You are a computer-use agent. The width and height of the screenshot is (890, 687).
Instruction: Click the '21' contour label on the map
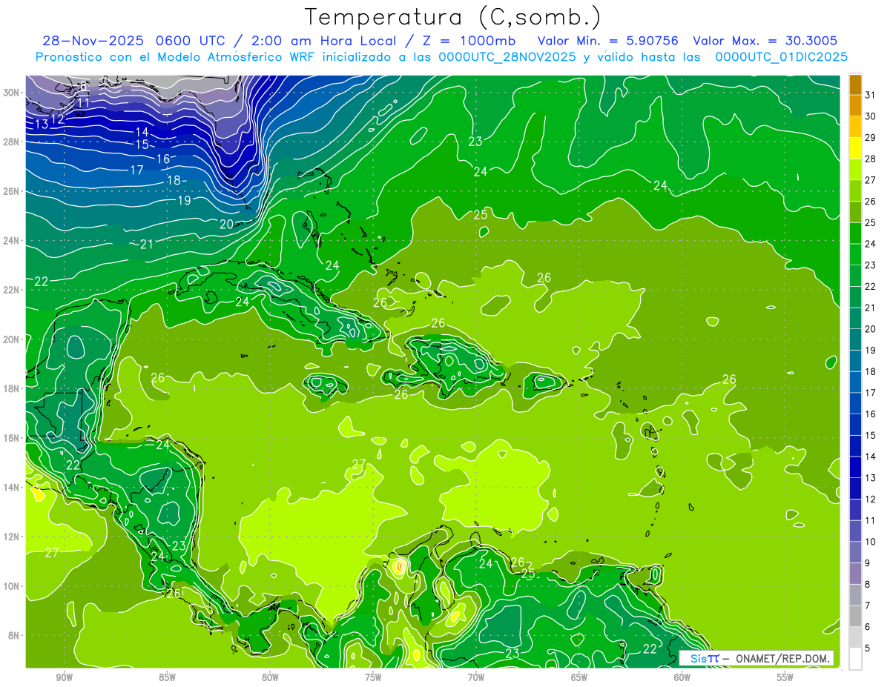point(147,245)
